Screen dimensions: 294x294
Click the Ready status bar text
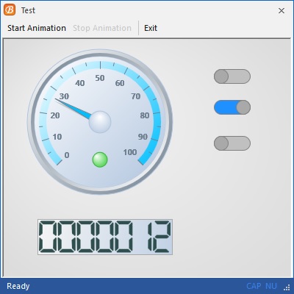18,286
